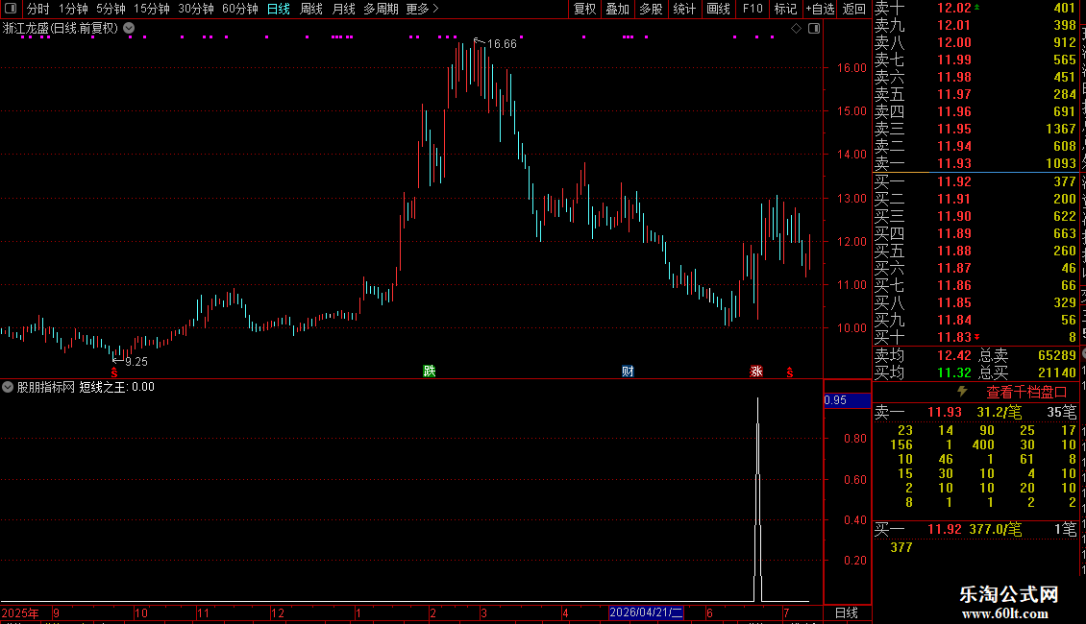
Task: Select the 60分钟 period tab
Action: (x=240, y=9)
